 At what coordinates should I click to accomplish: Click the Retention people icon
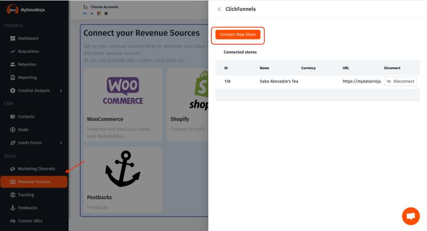(x=12, y=64)
